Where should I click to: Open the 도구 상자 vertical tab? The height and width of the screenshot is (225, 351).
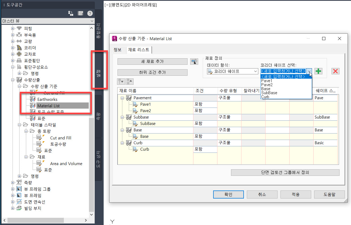point(98,159)
